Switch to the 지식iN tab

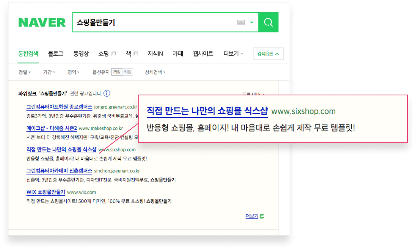(x=155, y=54)
